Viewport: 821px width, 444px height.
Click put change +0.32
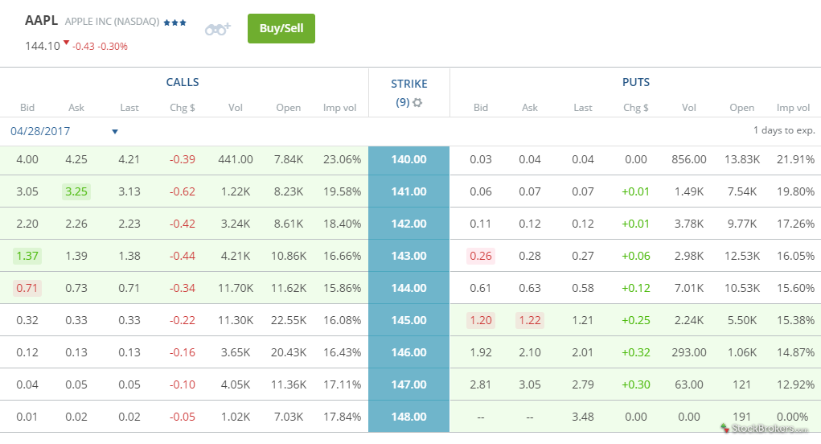(635, 352)
